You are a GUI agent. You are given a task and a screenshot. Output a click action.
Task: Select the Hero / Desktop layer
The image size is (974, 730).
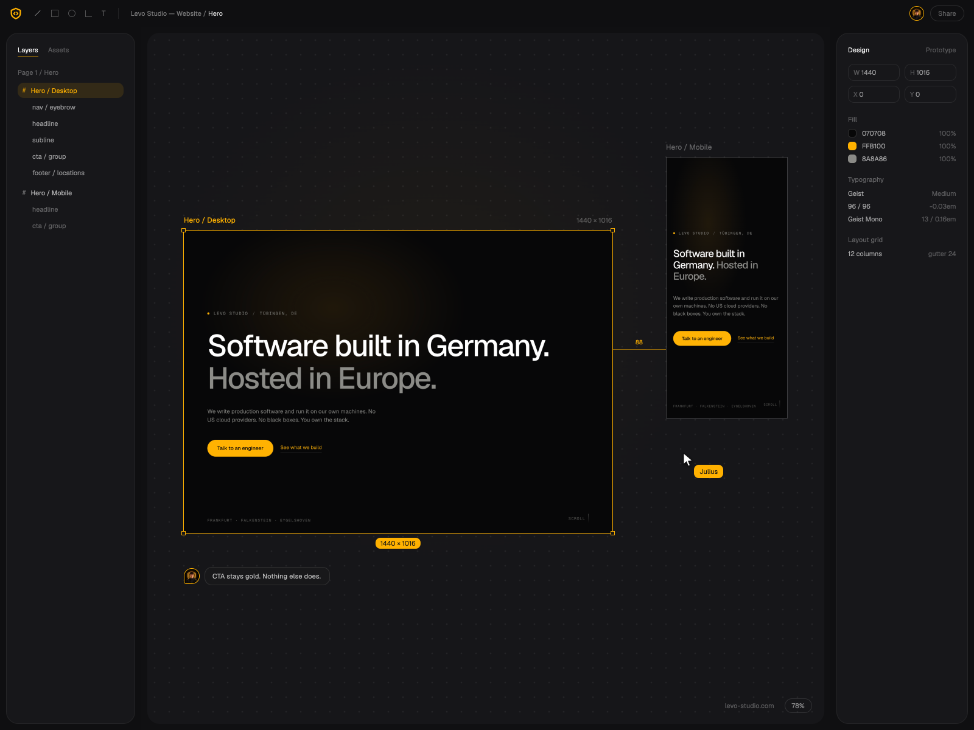tap(71, 91)
